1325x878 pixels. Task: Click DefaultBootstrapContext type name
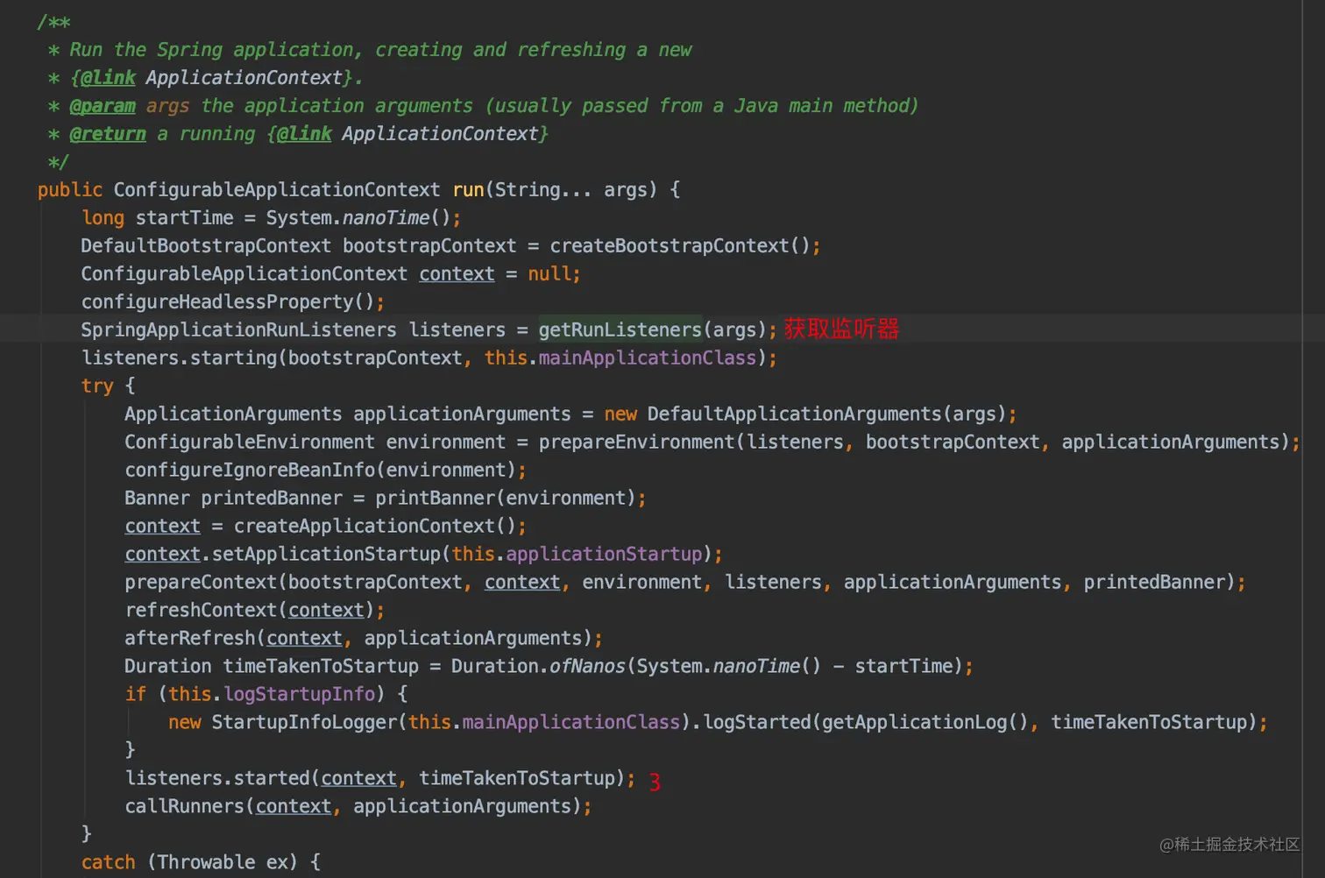[x=206, y=246]
